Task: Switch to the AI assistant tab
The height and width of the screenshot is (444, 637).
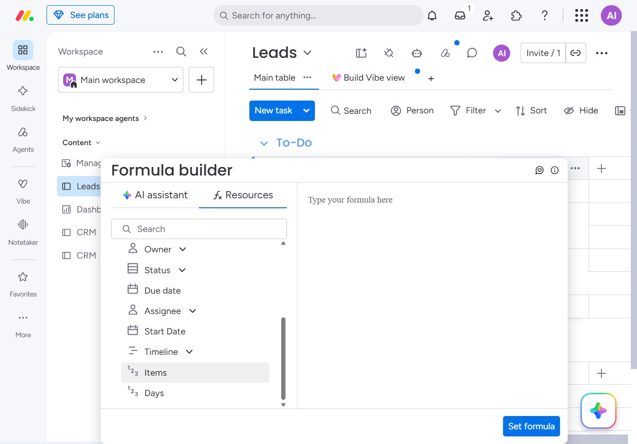Action: 155,195
